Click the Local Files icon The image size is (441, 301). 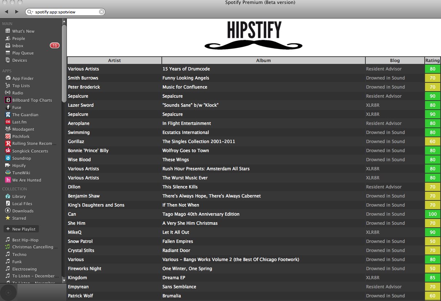pos(8,204)
